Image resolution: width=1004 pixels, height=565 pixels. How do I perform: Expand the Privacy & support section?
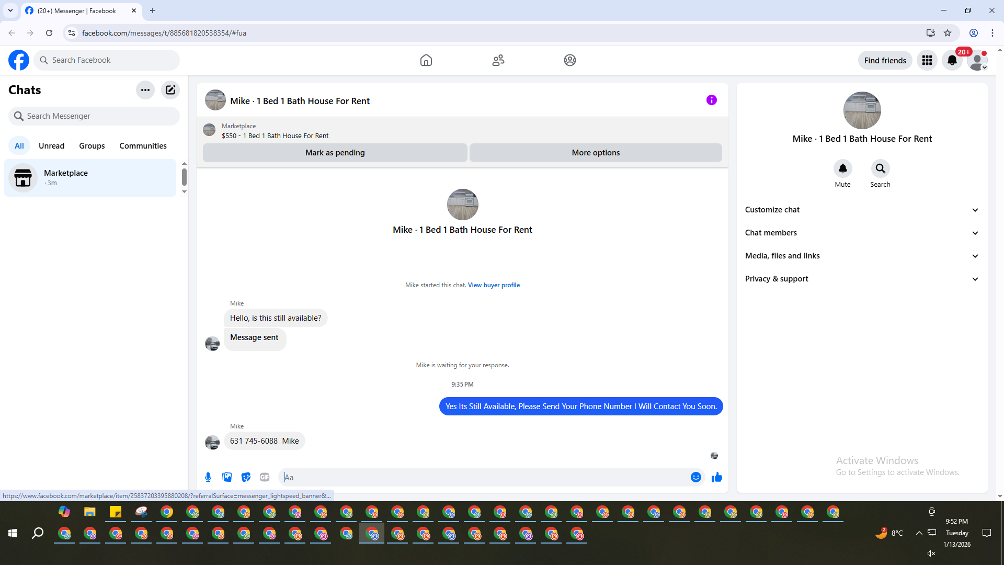861,279
